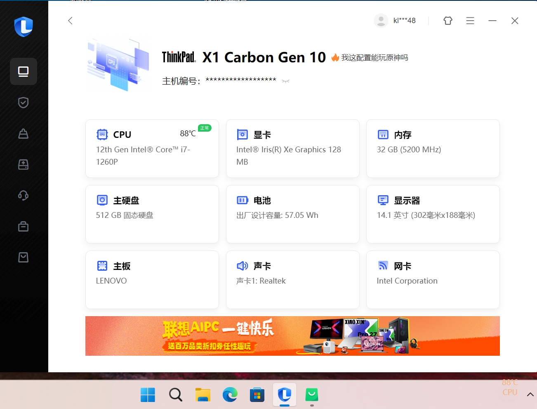Open the hamburger main menu

click(x=470, y=21)
